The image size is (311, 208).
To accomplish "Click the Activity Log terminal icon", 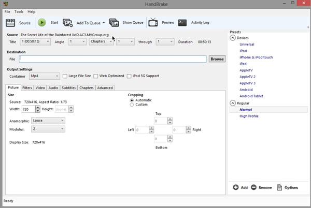I will 182,23.
